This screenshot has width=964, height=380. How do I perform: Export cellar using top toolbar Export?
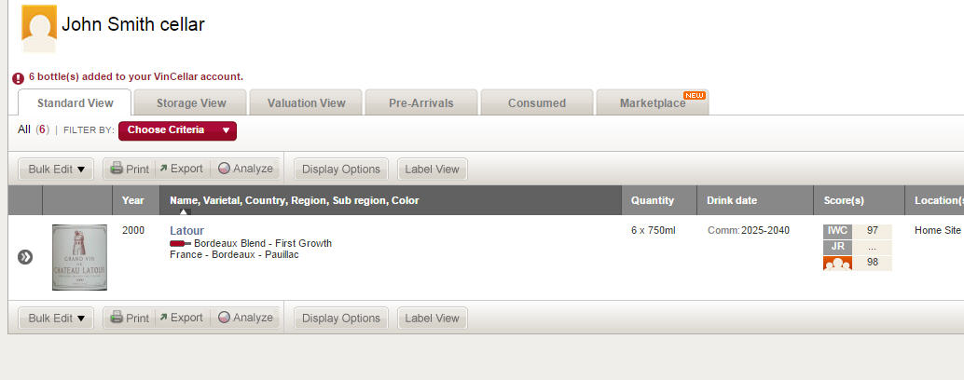[x=182, y=169]
